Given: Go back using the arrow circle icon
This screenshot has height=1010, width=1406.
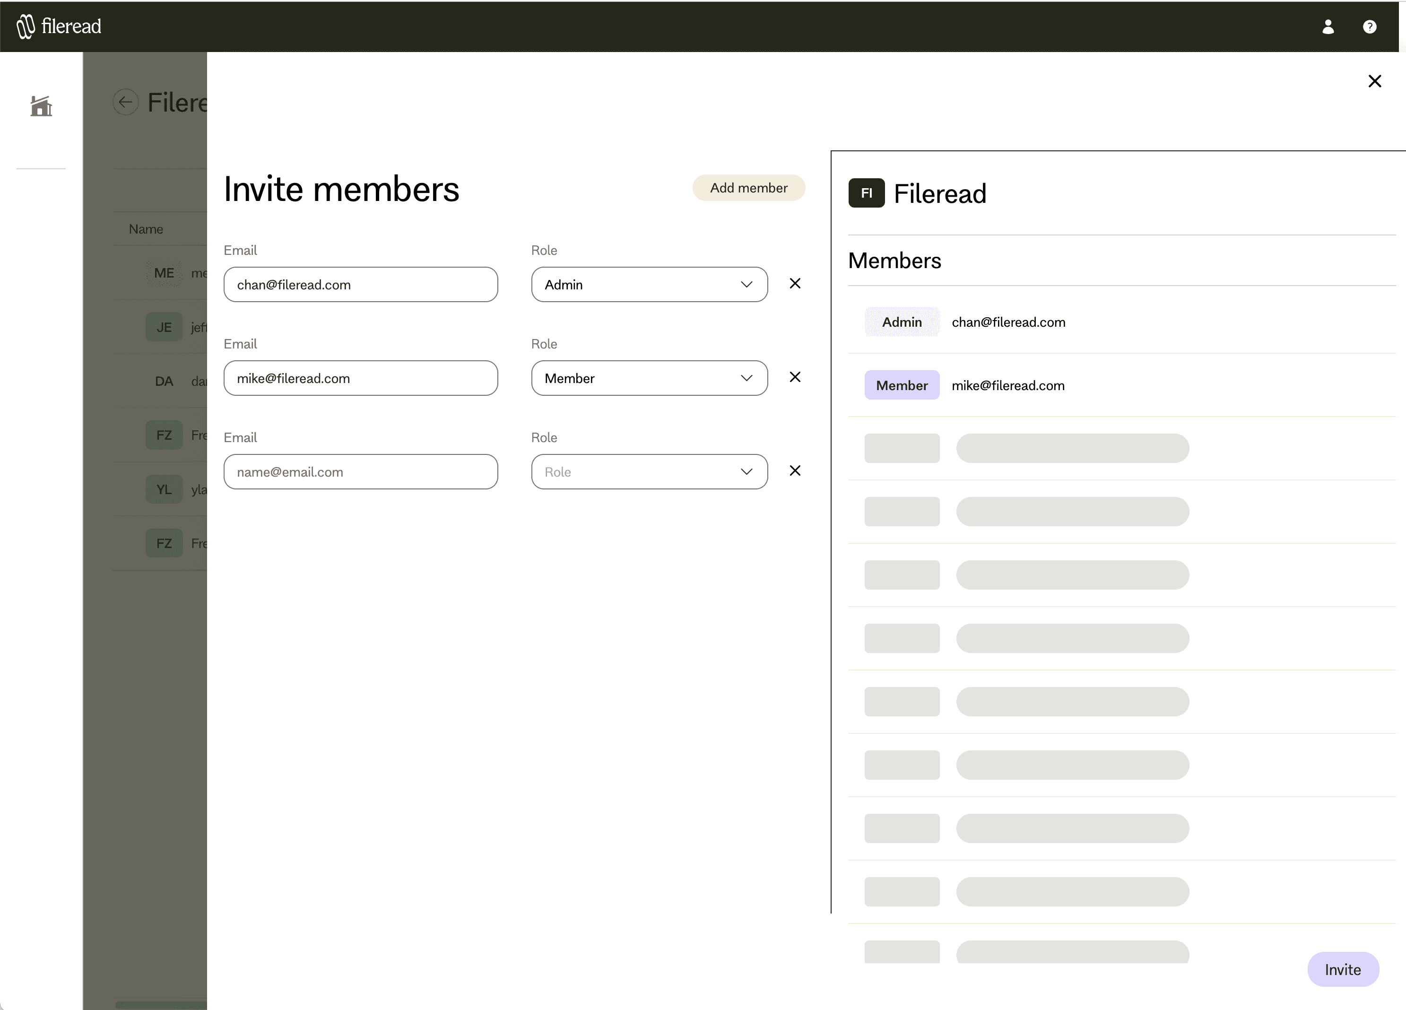Looking at the screenshot, I should point(126,102).
